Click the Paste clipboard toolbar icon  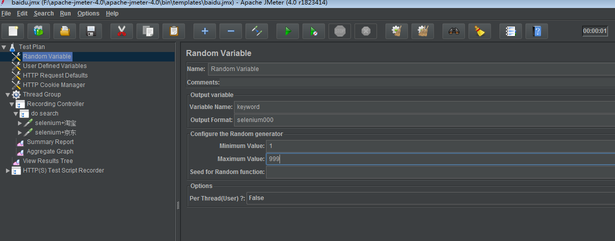(173, 31)
